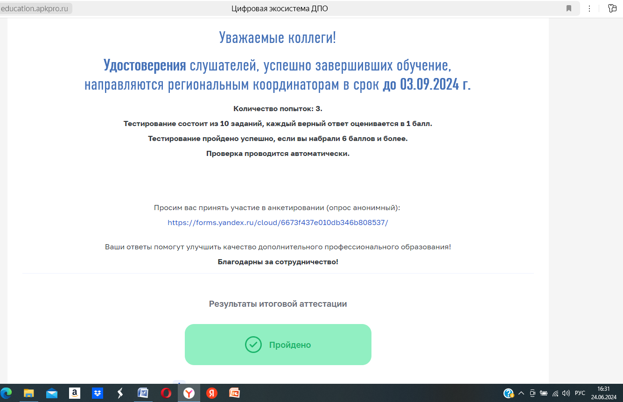This screenshot has height=402, width=623.
Task: Click the deadline text до 03.09.2024 г.
Action: [x=427, y=84]
